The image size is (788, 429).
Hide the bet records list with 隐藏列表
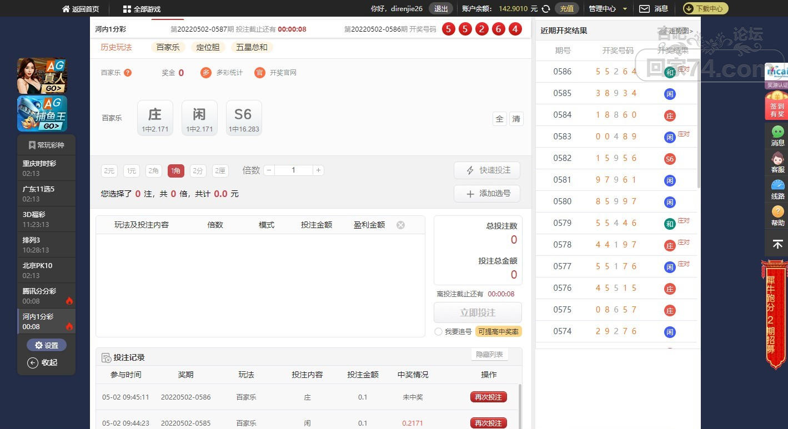point(489,355)
